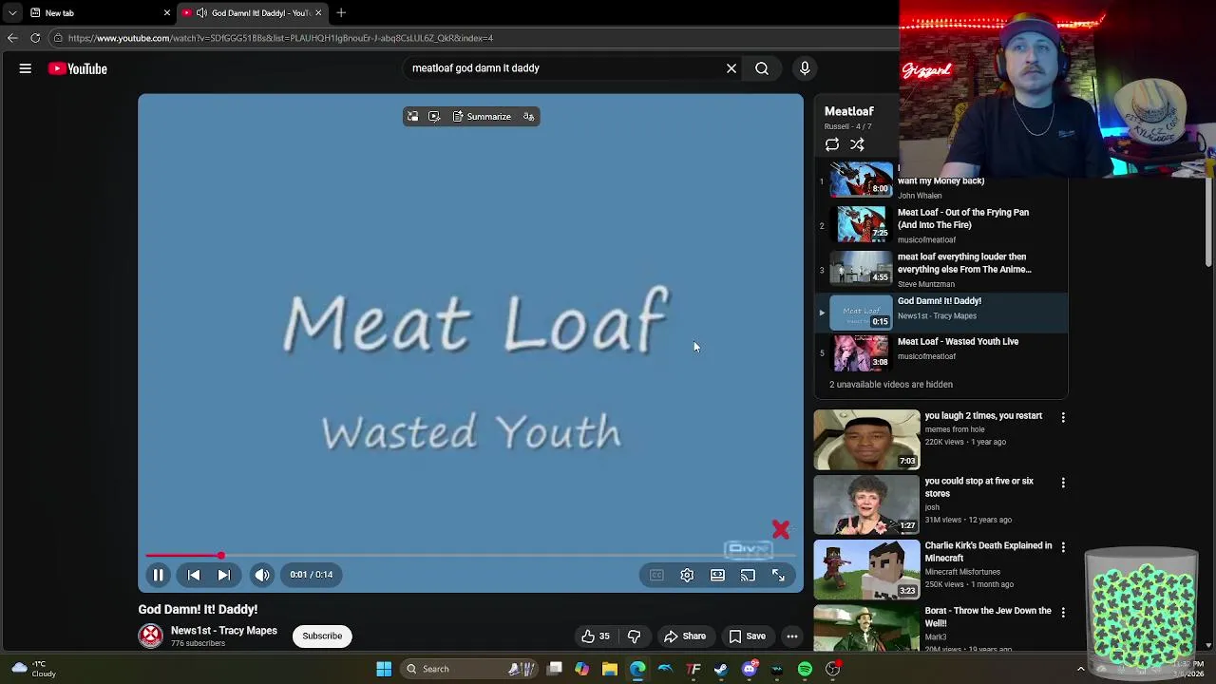
Task: Run search with the magnifier button
Action: (762, 68)
